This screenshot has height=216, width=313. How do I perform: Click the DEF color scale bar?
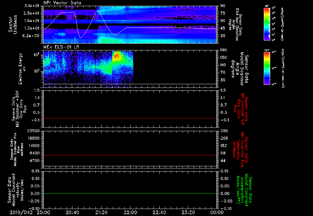(x=267, y=68)
